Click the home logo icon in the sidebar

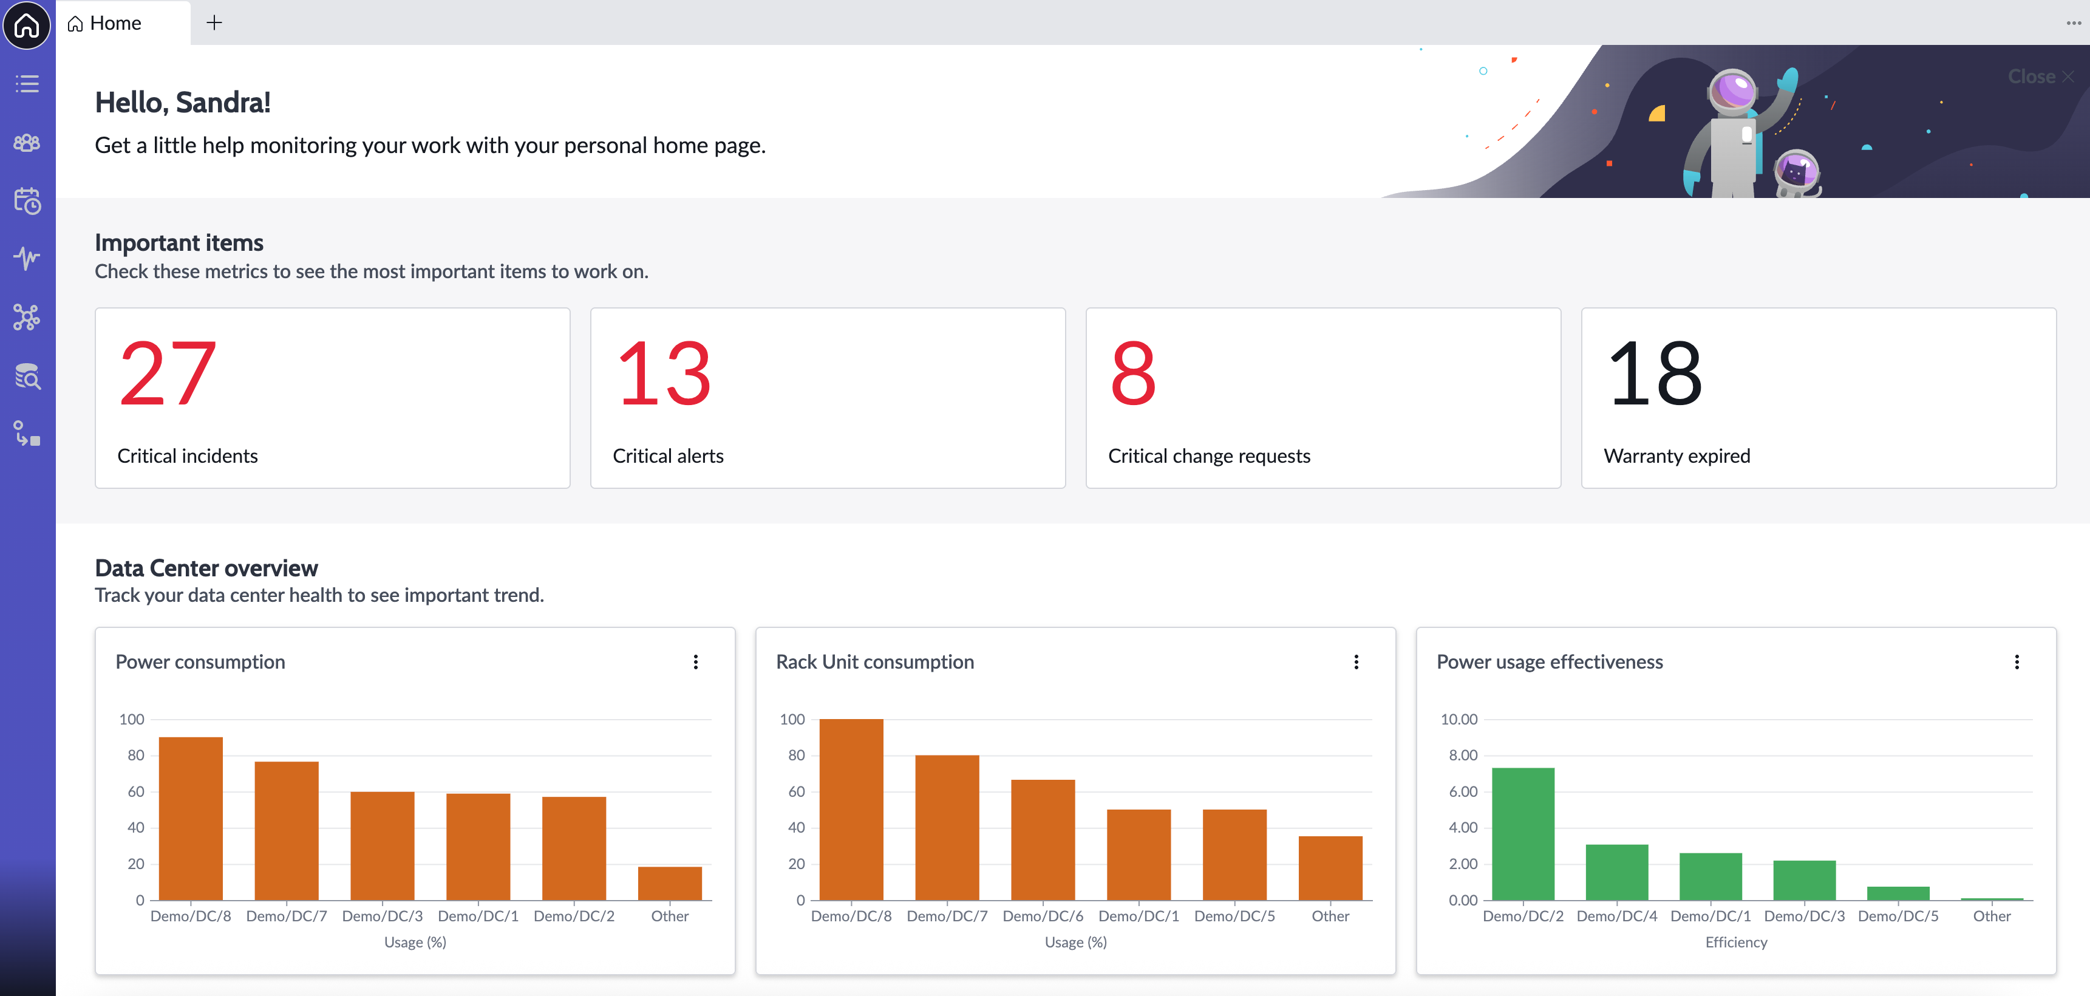click(27, 25)
